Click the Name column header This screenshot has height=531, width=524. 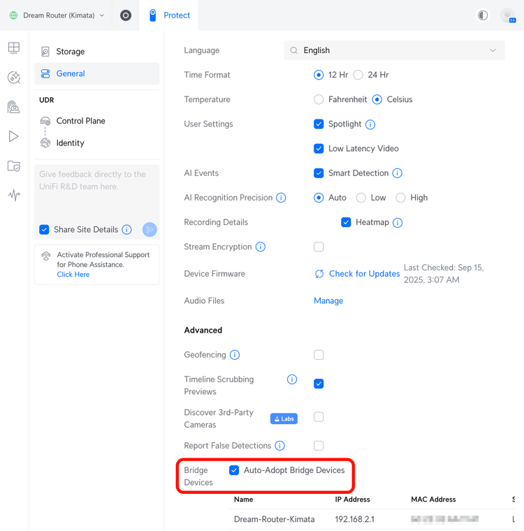pyautogui.click(x=243, y=500)
